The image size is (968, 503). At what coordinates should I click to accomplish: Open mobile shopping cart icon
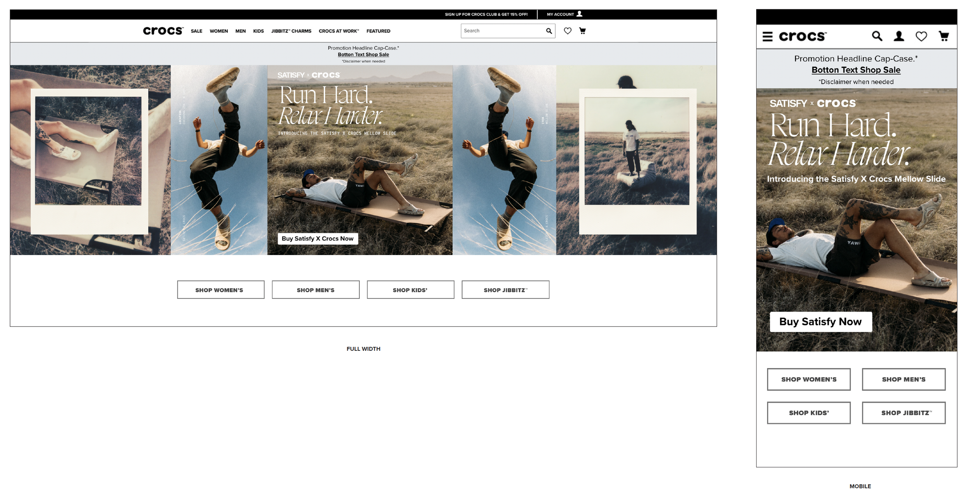click(944, 36)
